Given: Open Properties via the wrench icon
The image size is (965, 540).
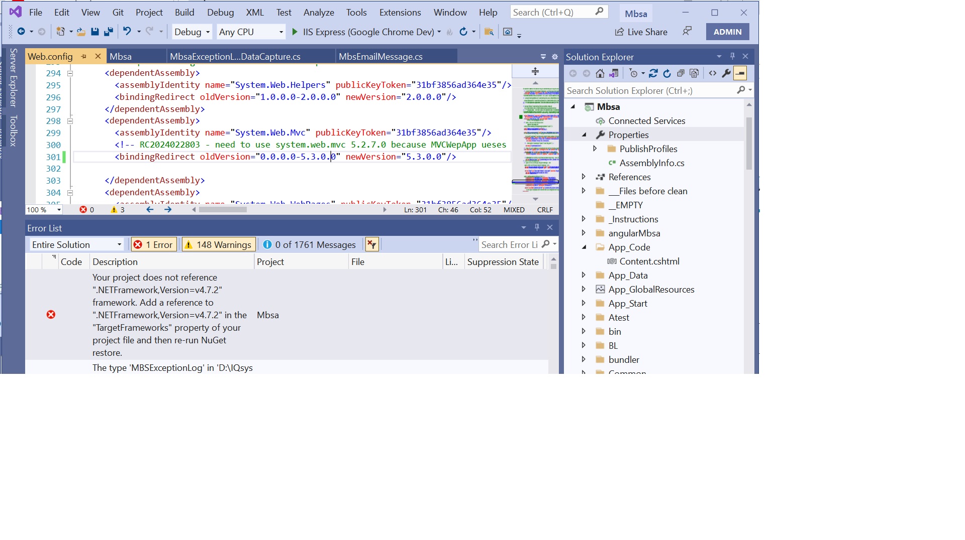Looking at the screenshot, I should click(727, 73).
